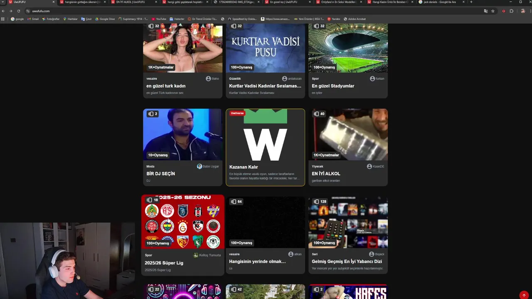This screenshot has height=299, width=532.
Task: Go back with the browser back arrow
Action: [3, 11]
